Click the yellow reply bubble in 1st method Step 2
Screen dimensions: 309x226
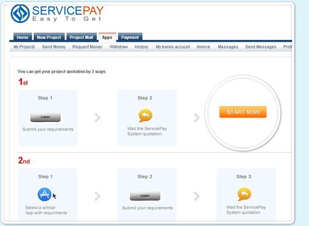point(145,115)
